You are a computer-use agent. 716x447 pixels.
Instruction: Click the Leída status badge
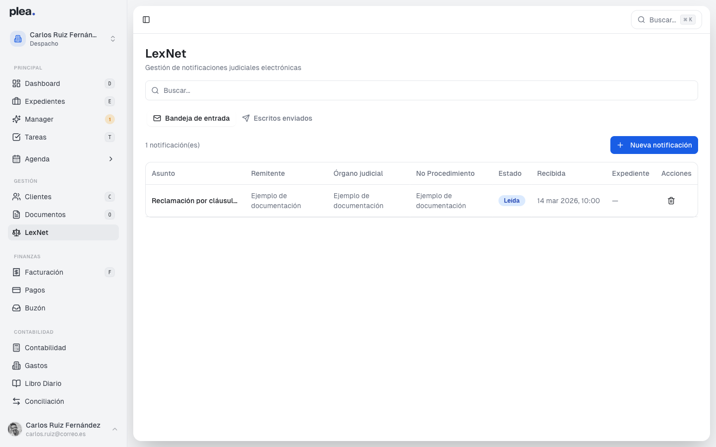click(512, 201)
